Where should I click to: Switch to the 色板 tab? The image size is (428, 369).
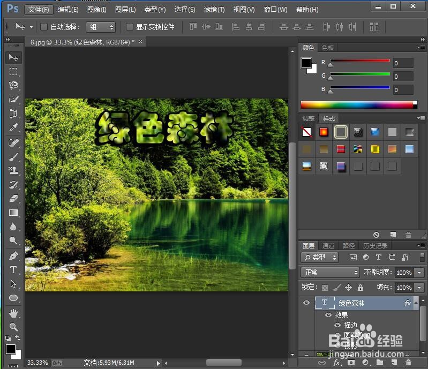(x=327, y=48)
